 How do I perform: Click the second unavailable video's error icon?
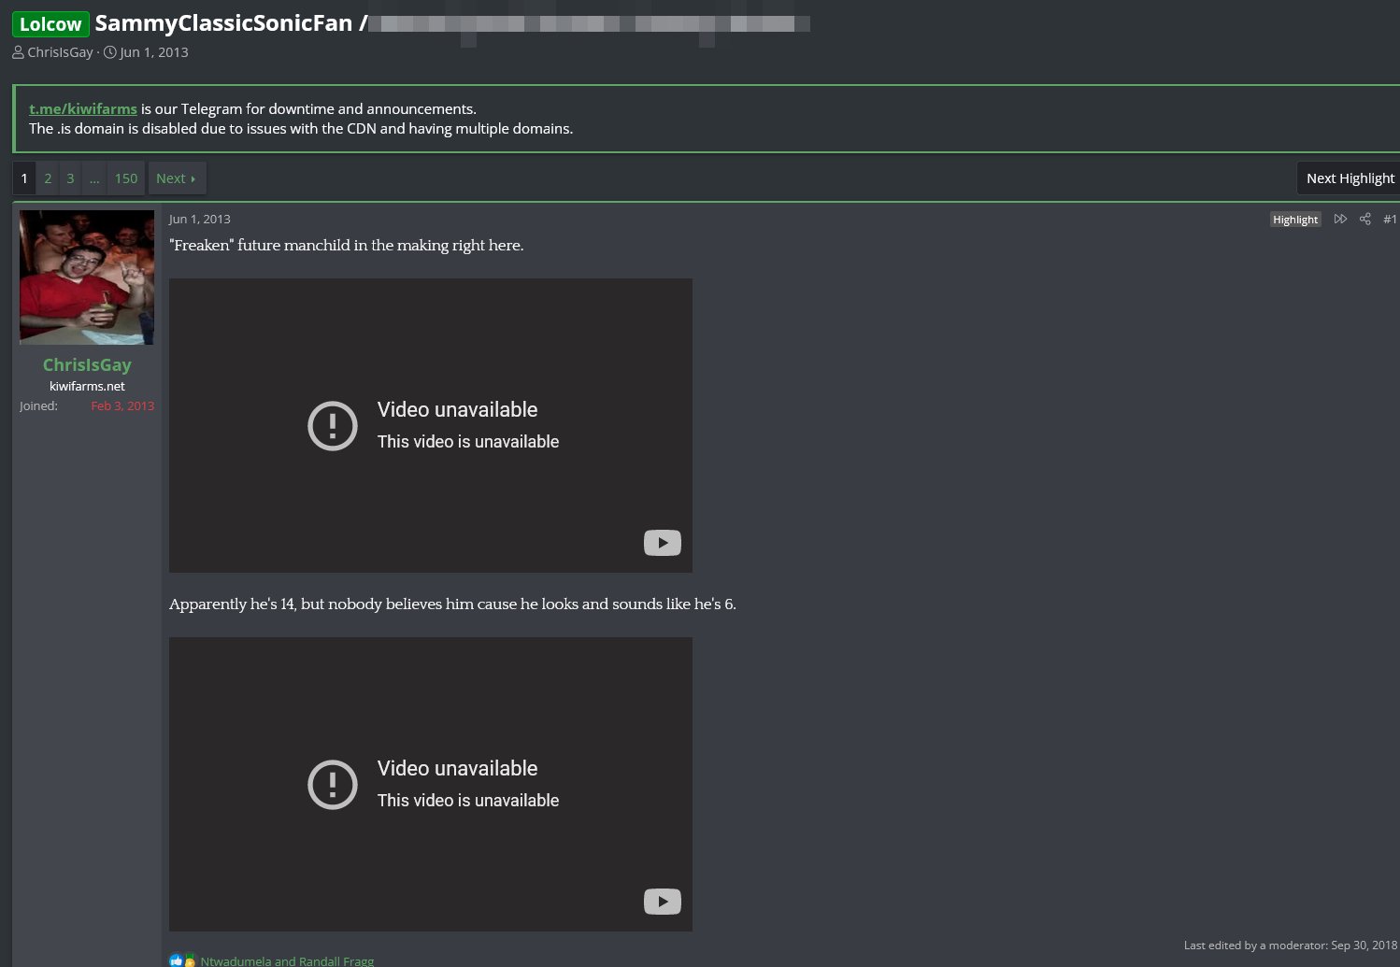333,785
